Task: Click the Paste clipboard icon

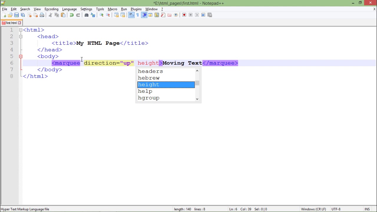Action: (x=63, y=15)
